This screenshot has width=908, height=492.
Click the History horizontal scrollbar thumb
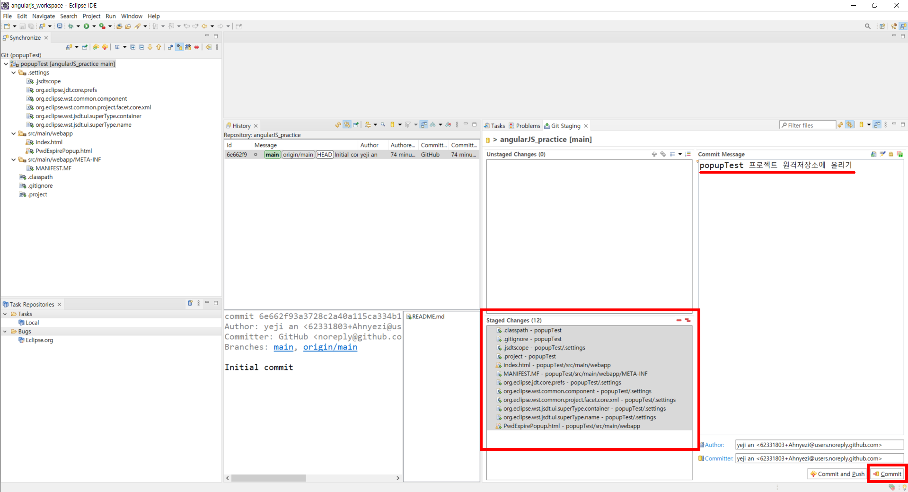pyautogui.click(x=268, y=478)
